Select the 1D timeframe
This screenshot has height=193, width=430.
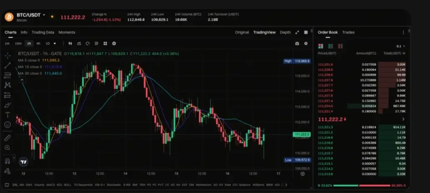(x=48, y=44)
